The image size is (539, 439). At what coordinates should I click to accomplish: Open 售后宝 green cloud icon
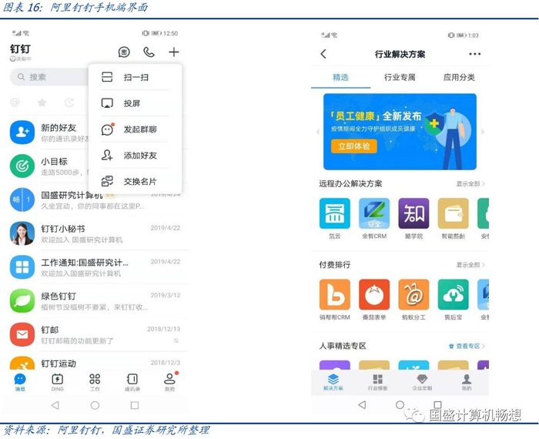(x=453, y=295)
